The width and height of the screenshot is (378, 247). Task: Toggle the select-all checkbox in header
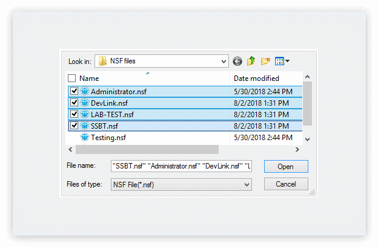click(x=72, y=79)
